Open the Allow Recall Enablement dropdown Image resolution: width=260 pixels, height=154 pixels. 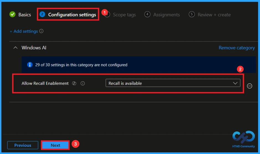click(173, 83)
